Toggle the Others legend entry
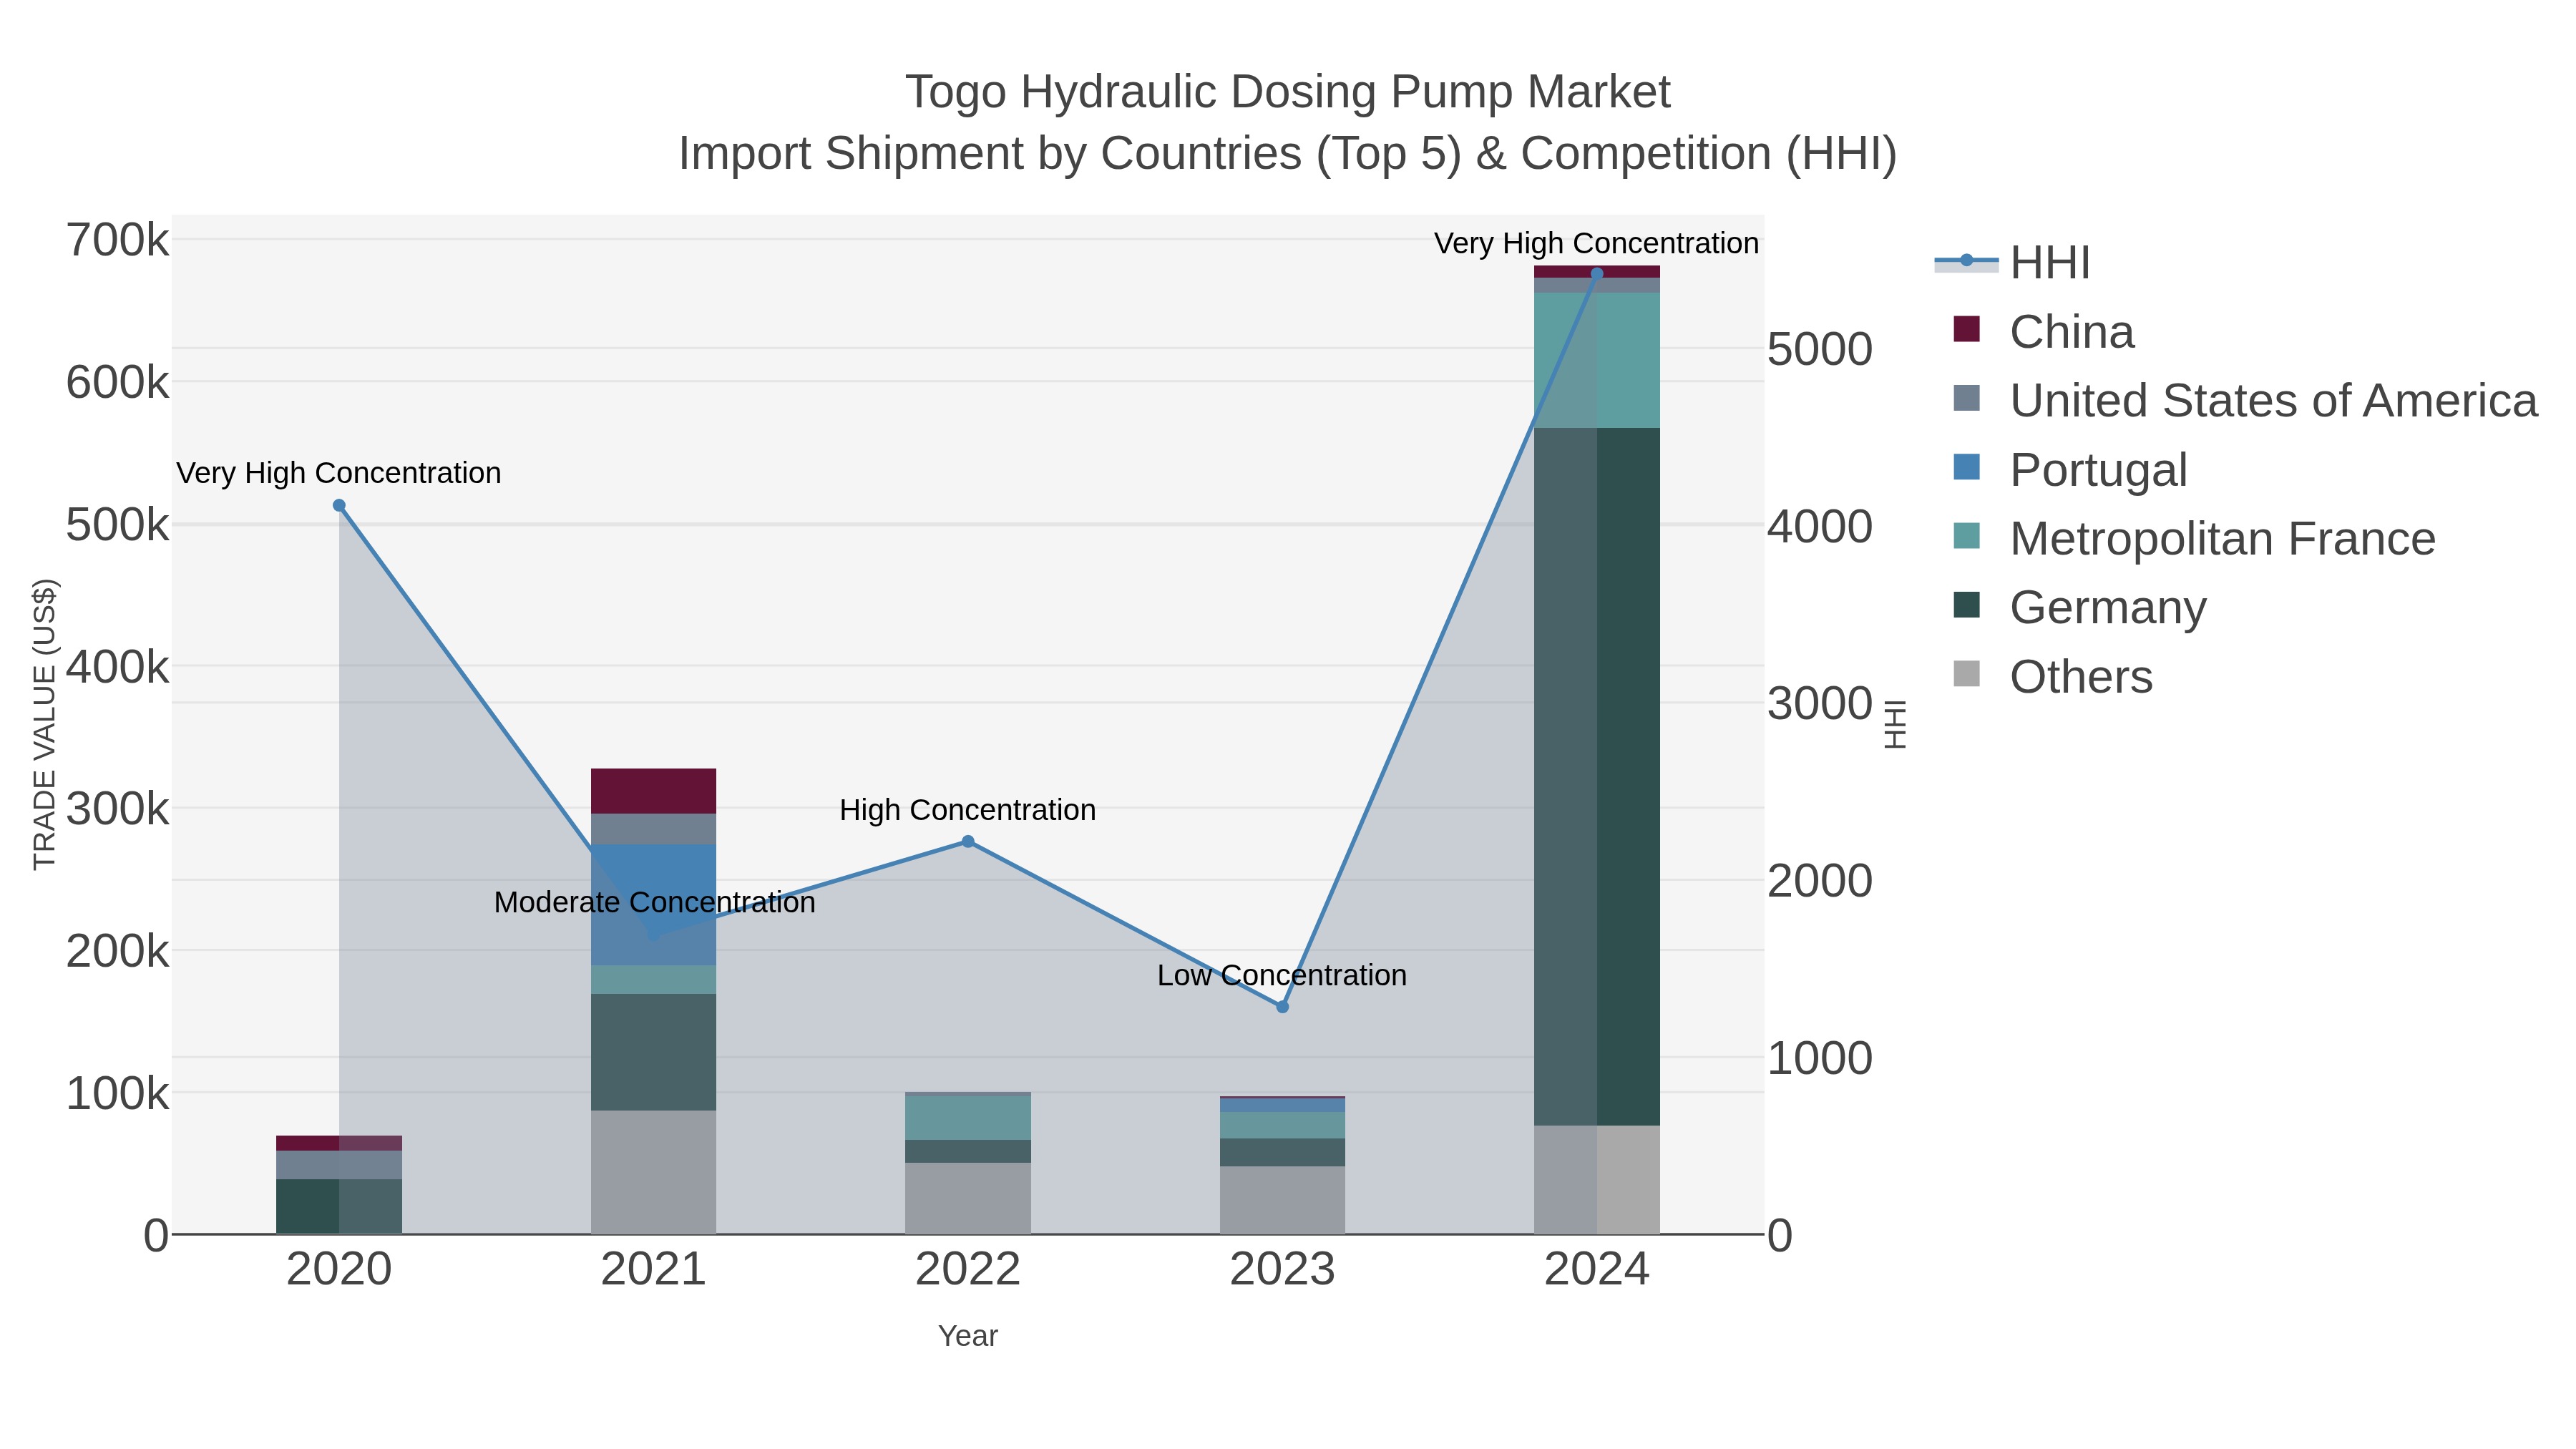The height and width of the screenshot is (1449, 2576). click(2052, 676)
